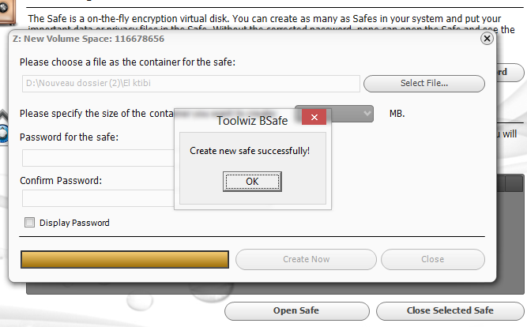
Task: Click the safe list column header at right
Action: (x=514, y=183)
